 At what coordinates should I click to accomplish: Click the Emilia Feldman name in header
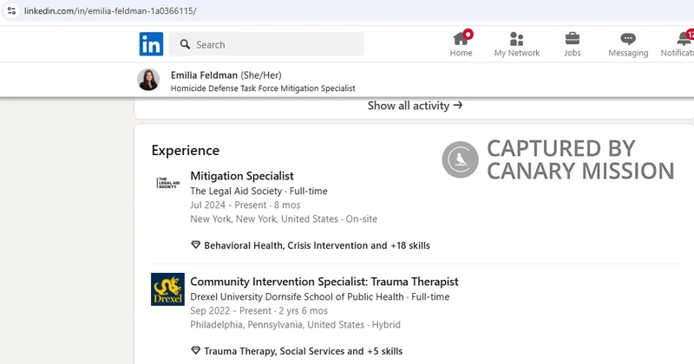pyautogui.click(x=204, y=75)
